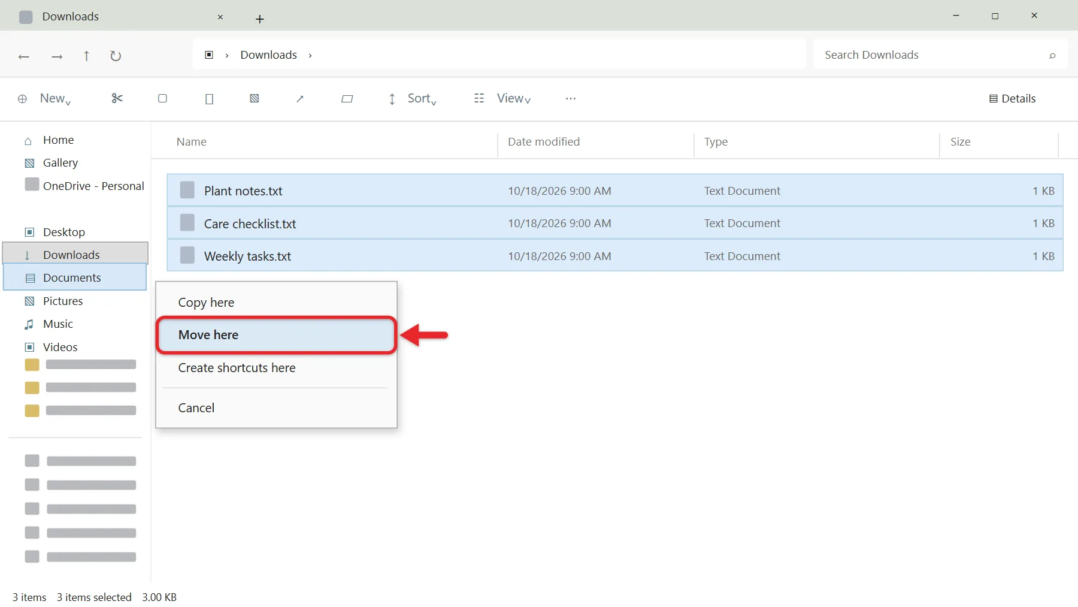Choose Cancel in the context menu
The width and height of the screenshot is (1078, 607).
tap(277, 407)
